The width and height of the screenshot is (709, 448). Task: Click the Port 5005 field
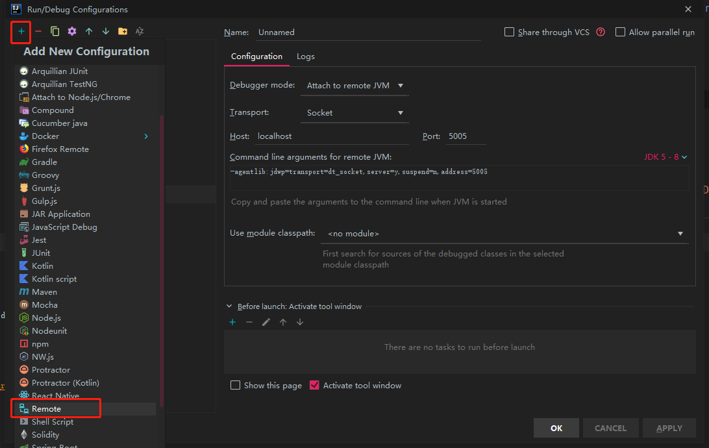point(466,136)
